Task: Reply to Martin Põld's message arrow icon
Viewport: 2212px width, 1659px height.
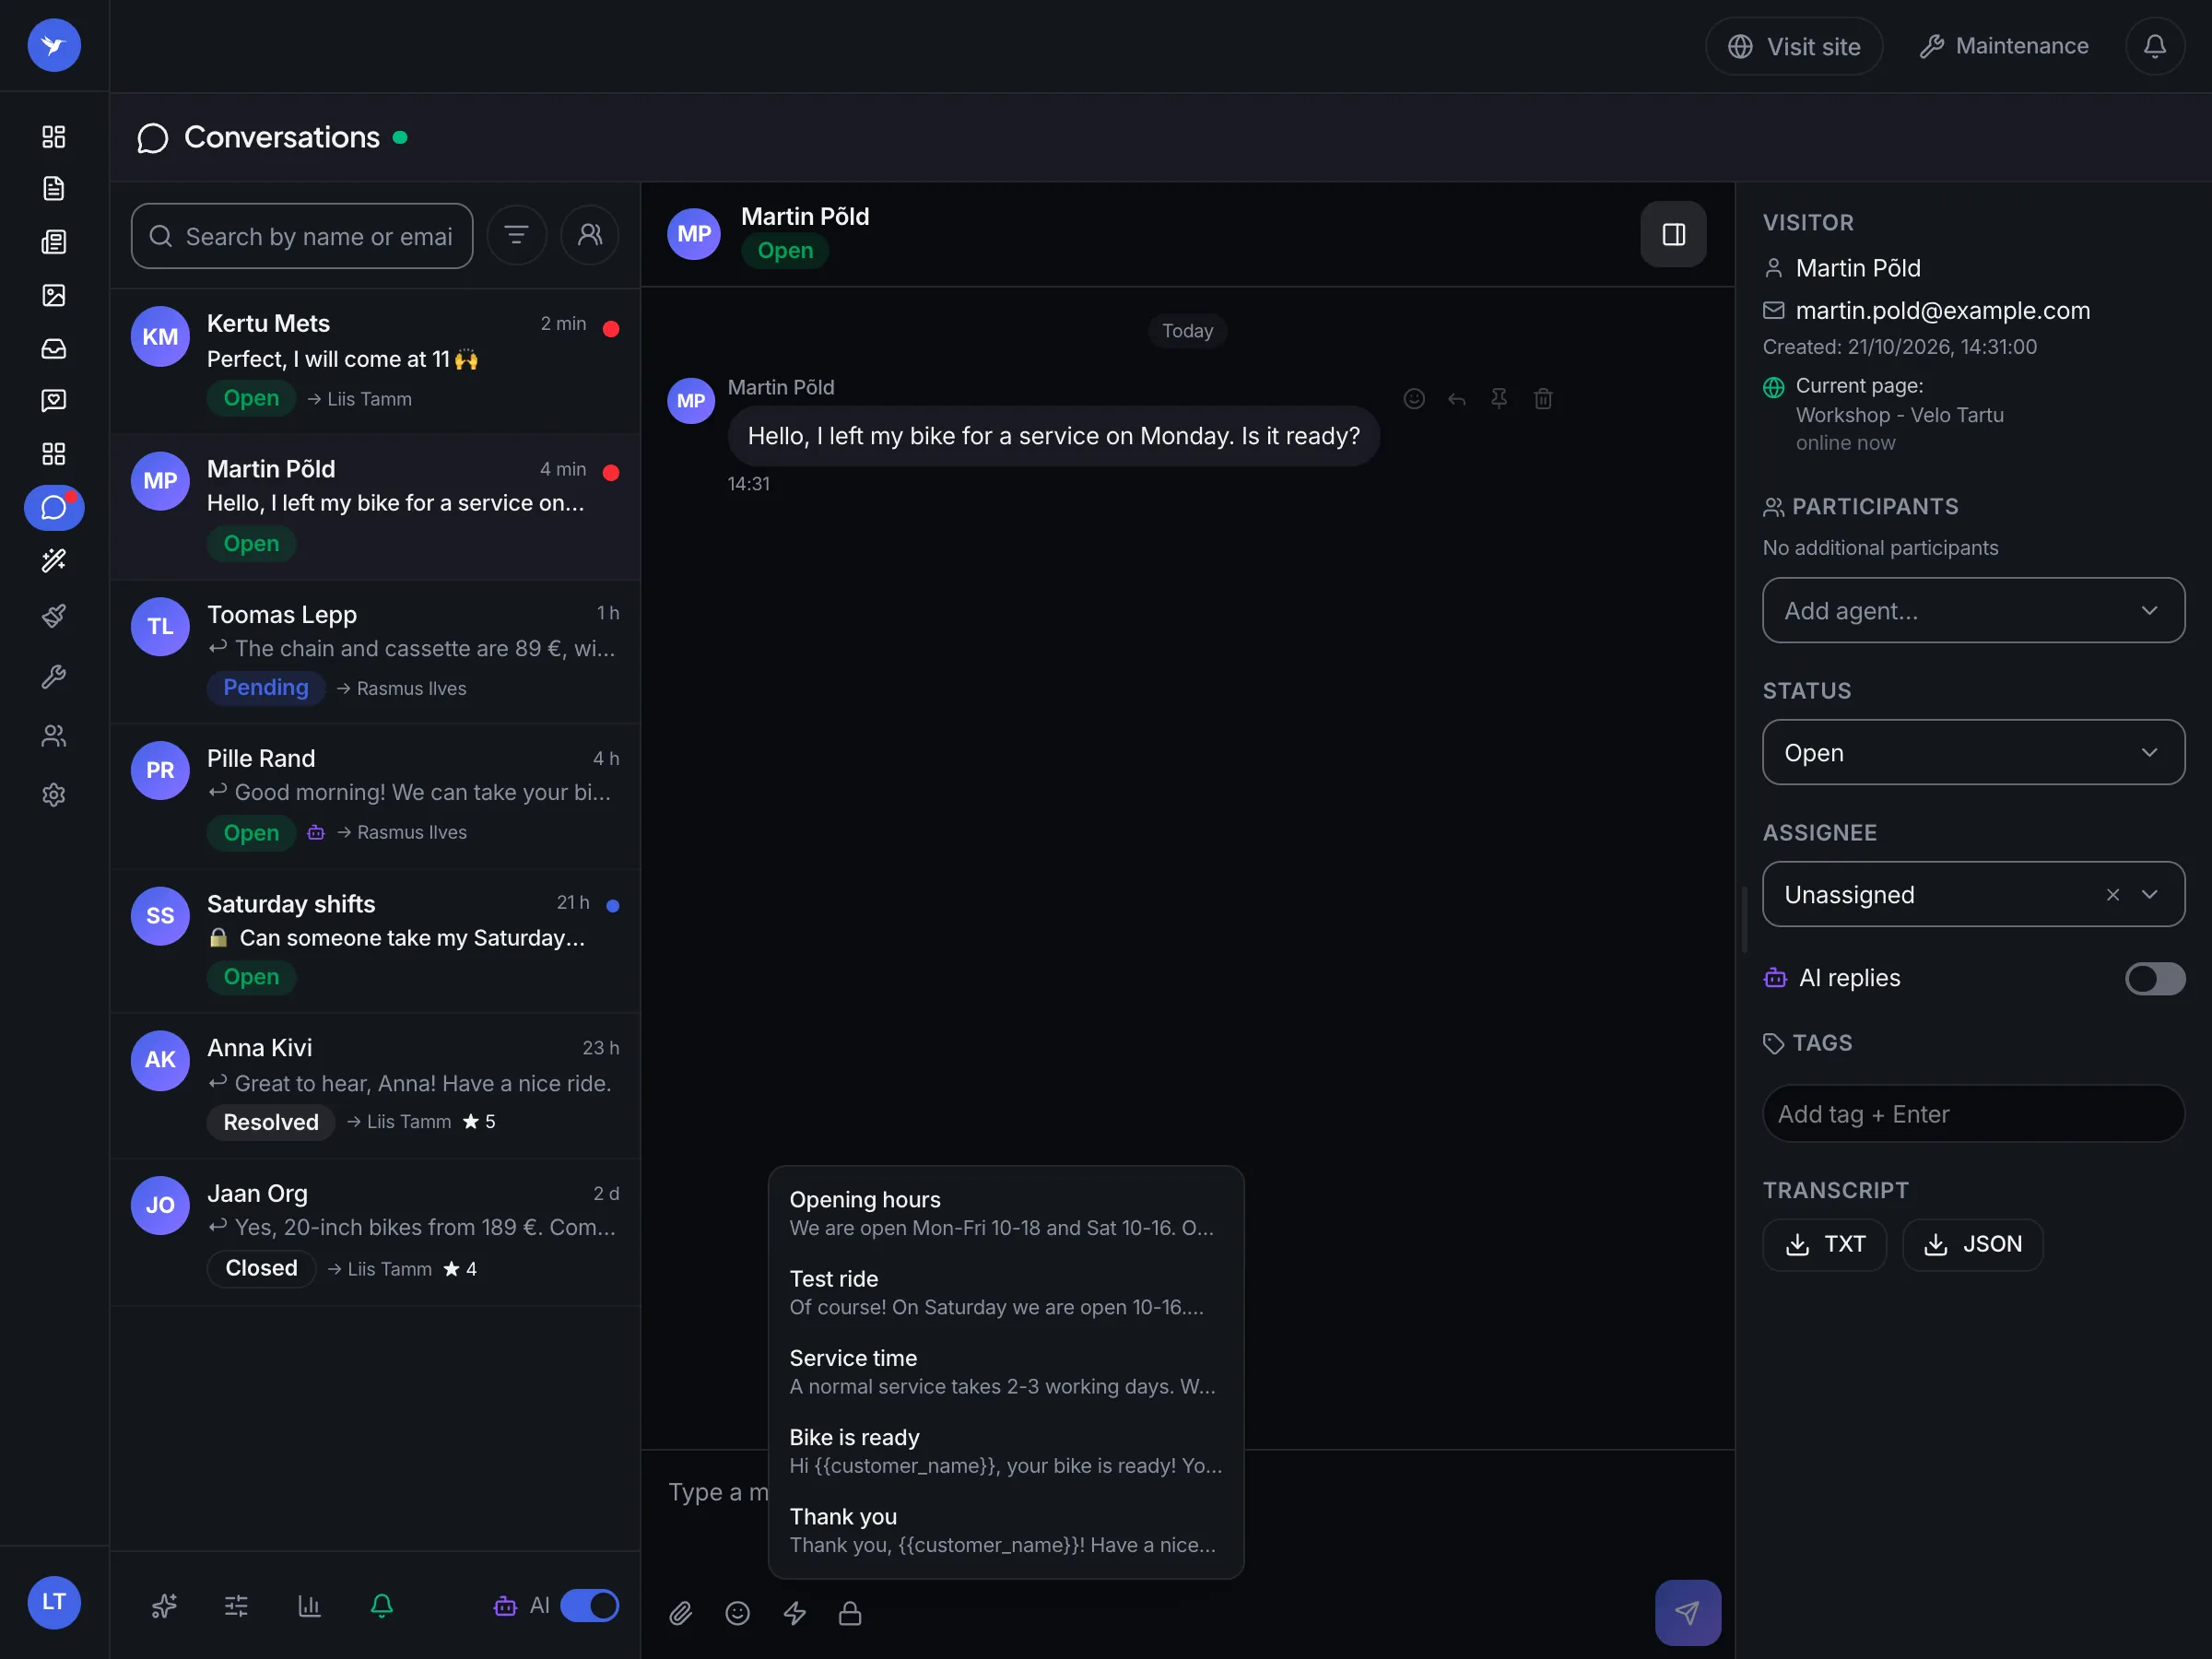Action: (1457, 399)
